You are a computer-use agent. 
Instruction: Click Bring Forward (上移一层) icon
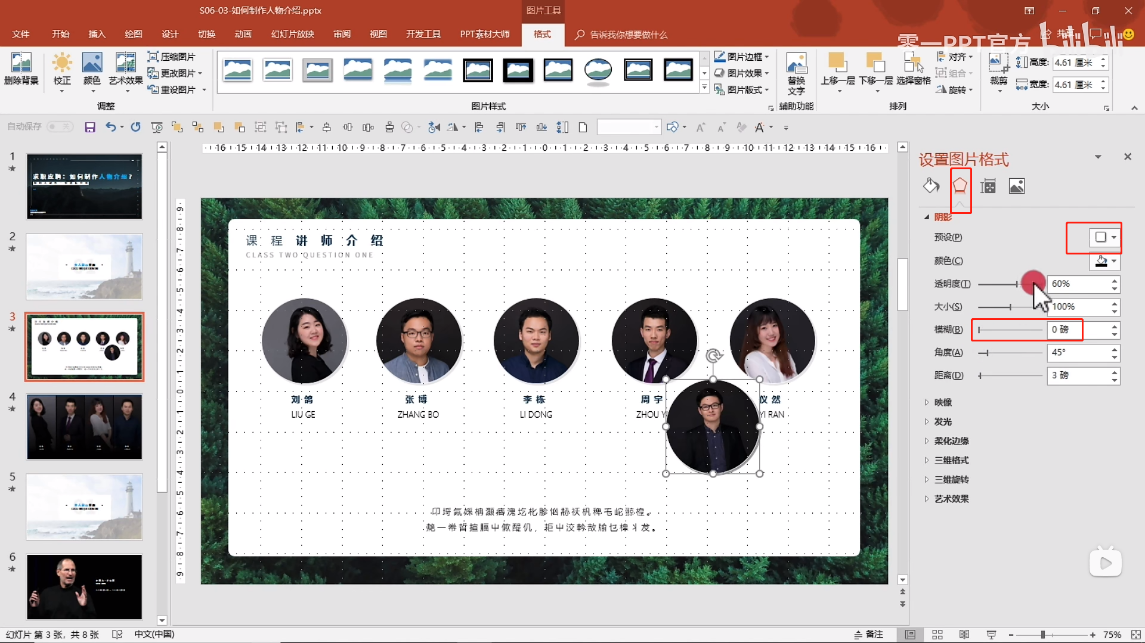coord(837,72)
